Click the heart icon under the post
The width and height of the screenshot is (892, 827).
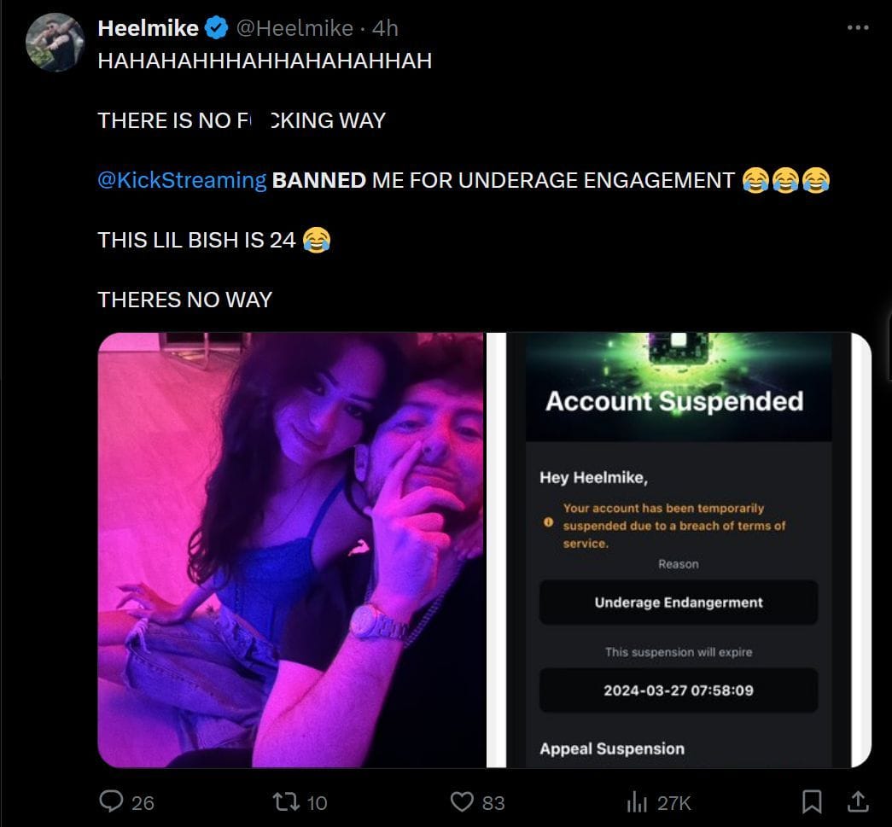461,801
